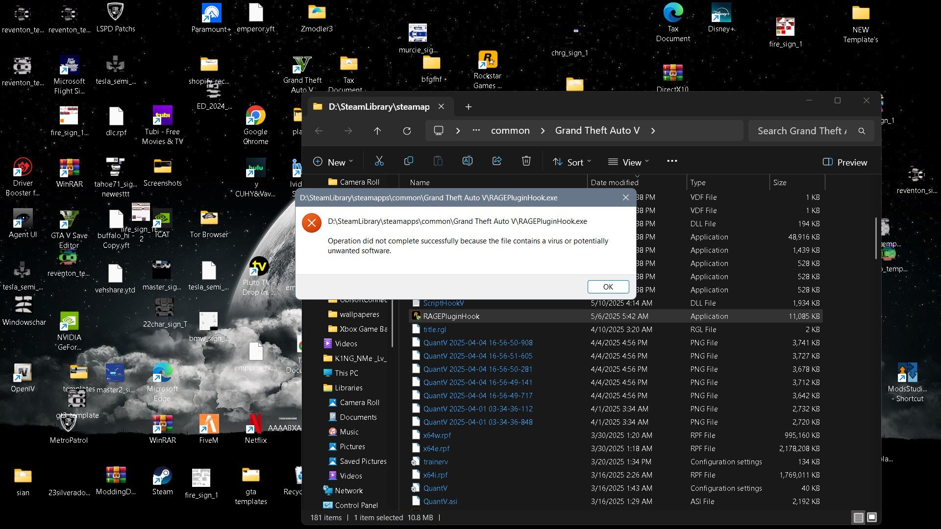The width and height of the screenshot is (941, 529).
Task: Click the Refresh button in navigation bar
Action: click(x=407, y=131)
